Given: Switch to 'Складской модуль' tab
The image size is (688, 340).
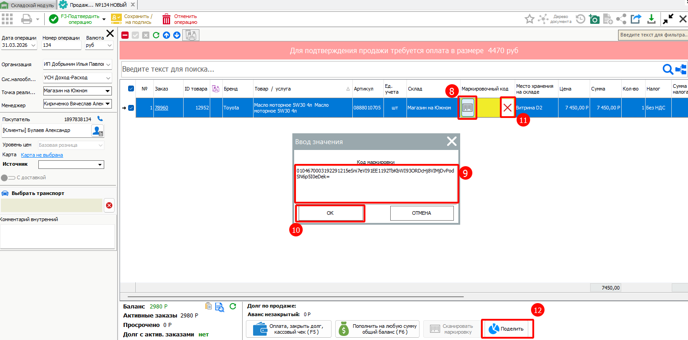Looking at the screenshot, I should point(28,5).
